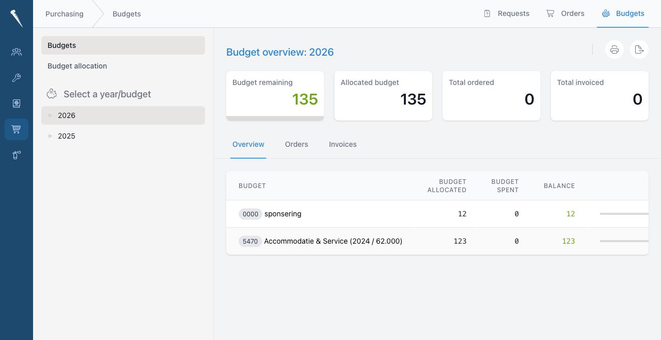The image size is (661, 340).
Task: Switch to the Orders tab under overview
Action: pos(296,144)
